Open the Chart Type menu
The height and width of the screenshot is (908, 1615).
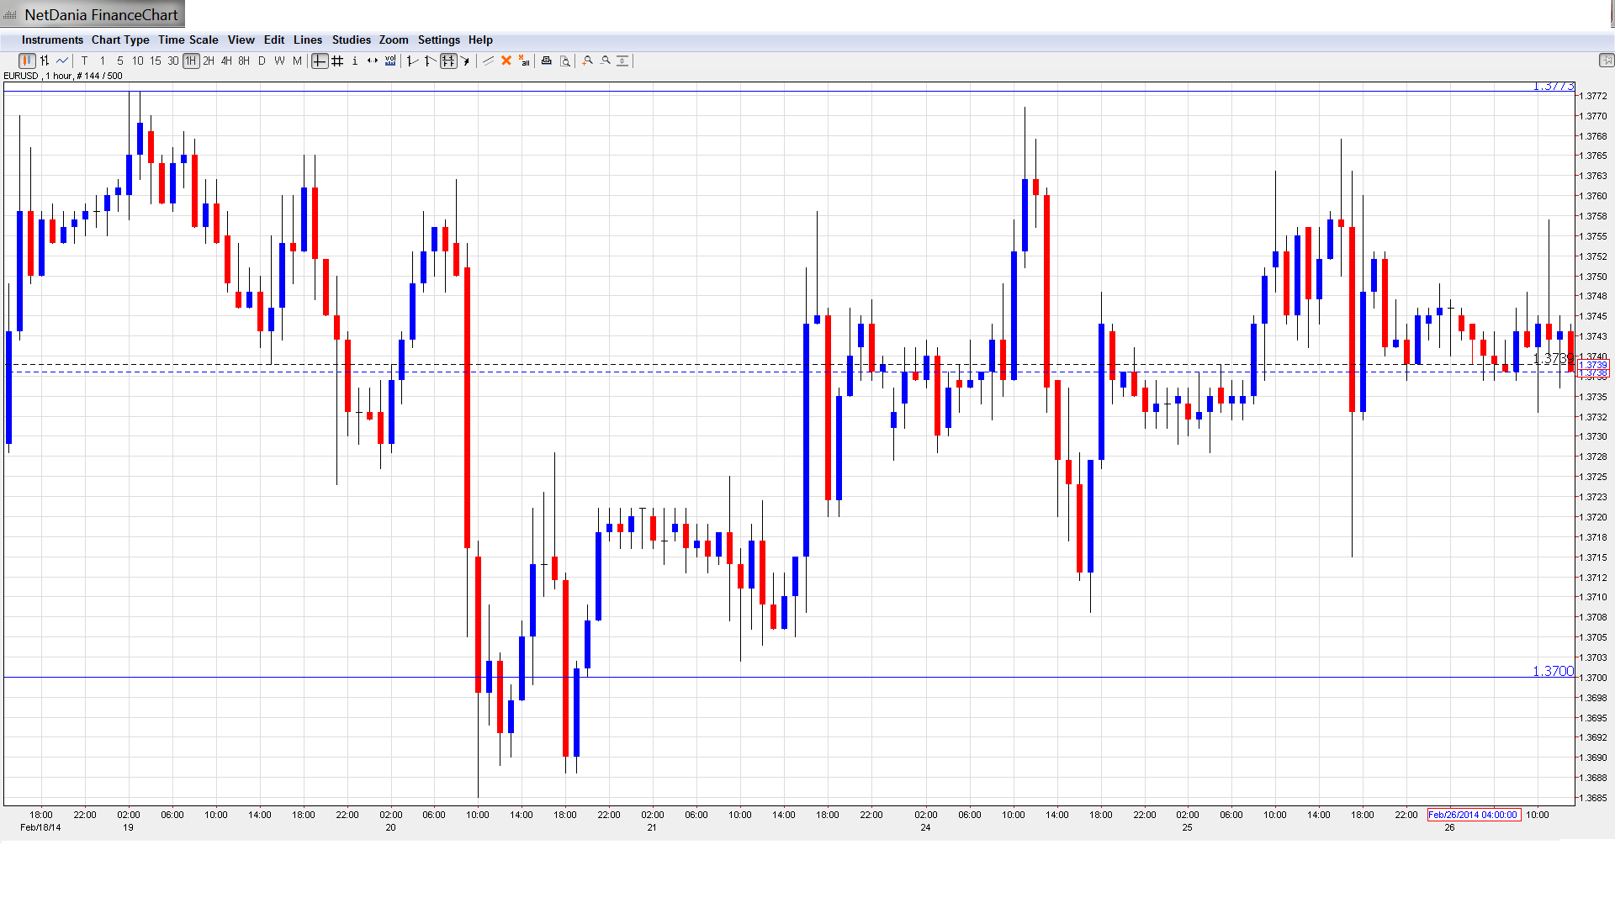point(120,40)
